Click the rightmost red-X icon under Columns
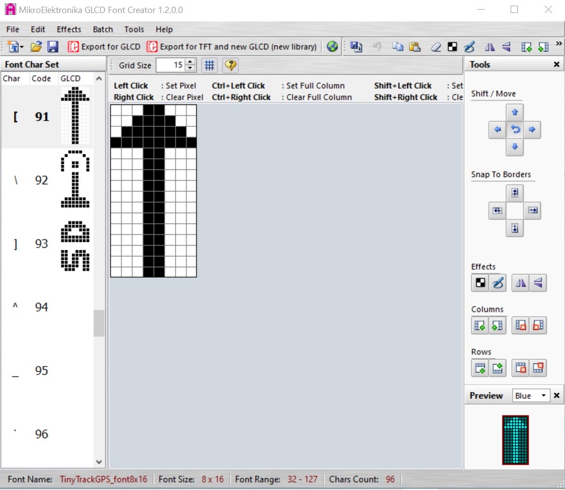The image size is (565, 490). click(538, 326)
